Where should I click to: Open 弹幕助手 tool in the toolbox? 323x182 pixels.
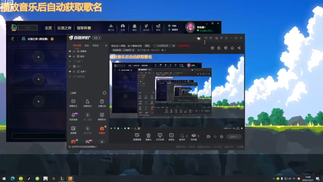73,103
